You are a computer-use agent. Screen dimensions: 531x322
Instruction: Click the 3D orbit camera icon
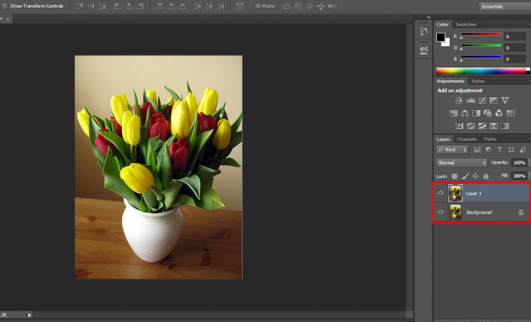point(287,6)
